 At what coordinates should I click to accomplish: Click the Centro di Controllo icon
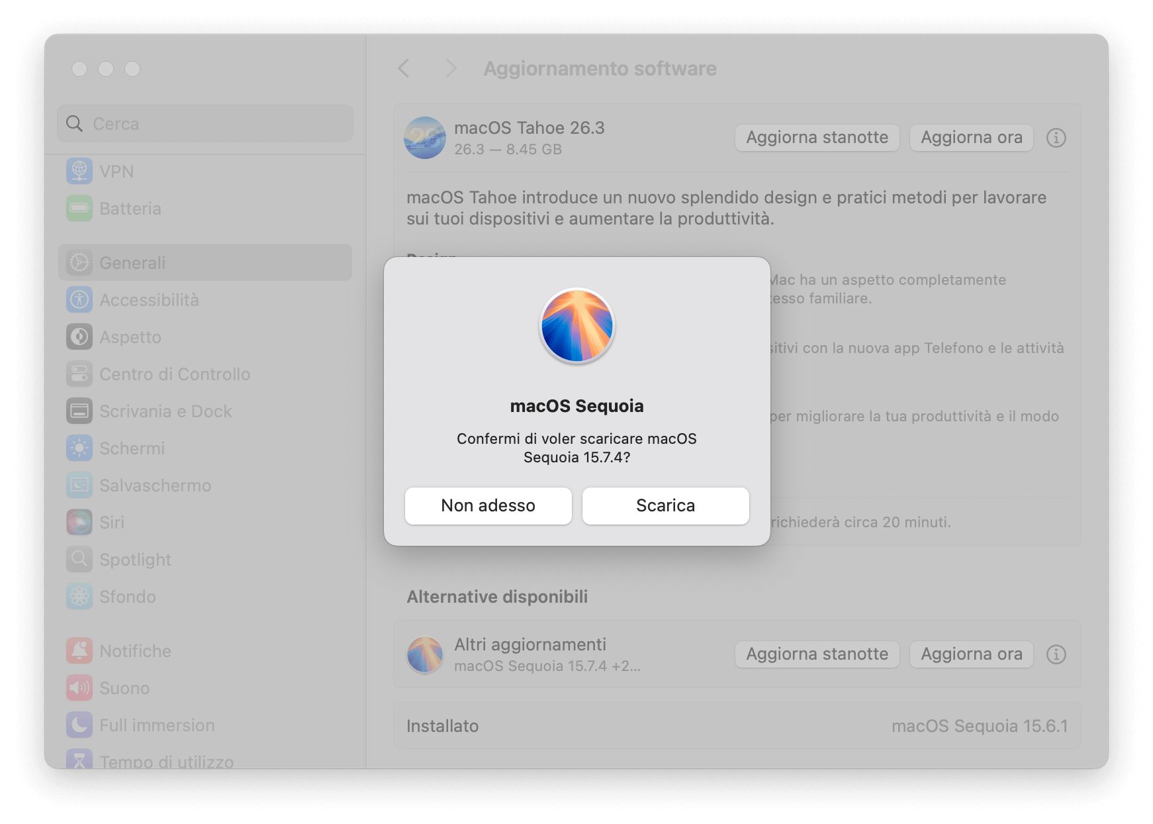[79, 374]
